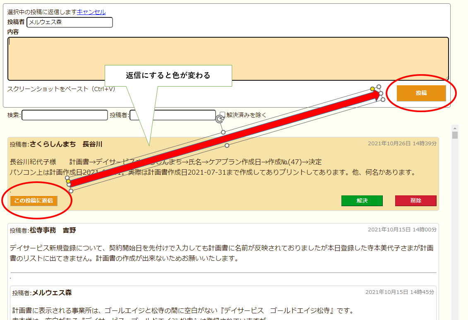Click the キャンセル link
This screenshot has height=320, width=468.
tap(91, 12)
